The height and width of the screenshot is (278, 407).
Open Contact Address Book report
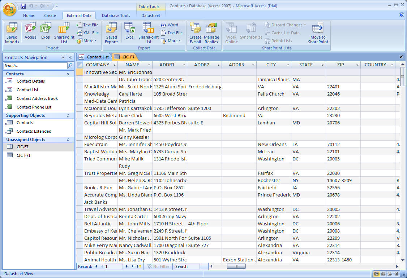[37, 98]
